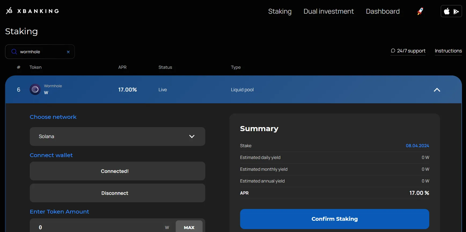Open the Staking nav menu item
Viewport: 466px width, 232px height.
[280, 11]
